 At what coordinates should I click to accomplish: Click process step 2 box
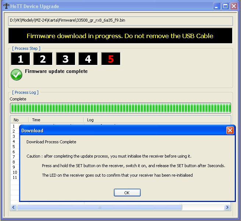(43, 59)
